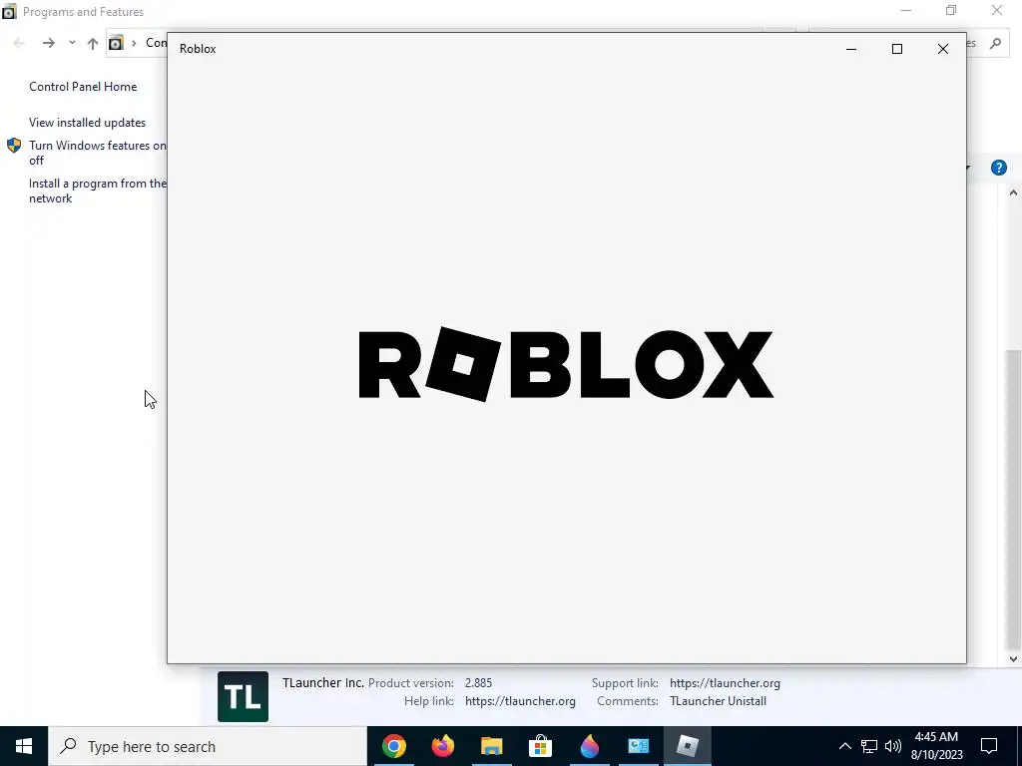Show hidden system tray icons
Image resolution: width=1022 pixels, height=766 pixels.
click(x=844, y=746)
